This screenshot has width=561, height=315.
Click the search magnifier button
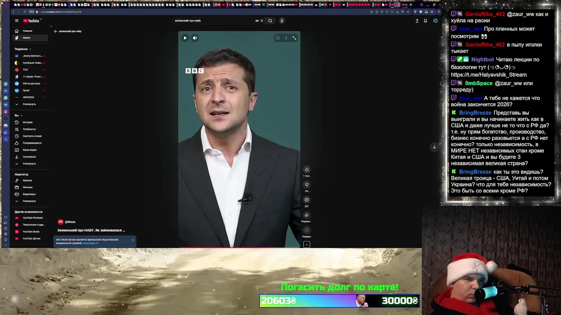tap(270, 21)
